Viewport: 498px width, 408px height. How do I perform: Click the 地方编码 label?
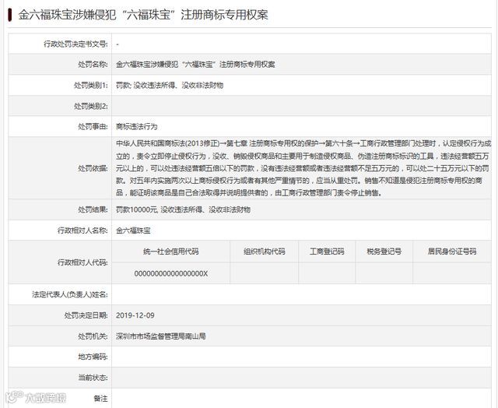click(93, 357)
